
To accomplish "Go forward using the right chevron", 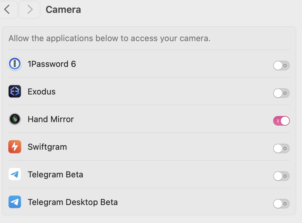I will tap(29, 10).
